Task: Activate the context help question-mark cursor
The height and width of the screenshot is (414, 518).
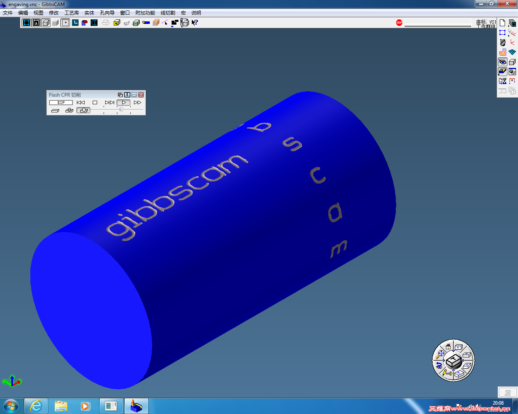Action: (x=195, y=23)
